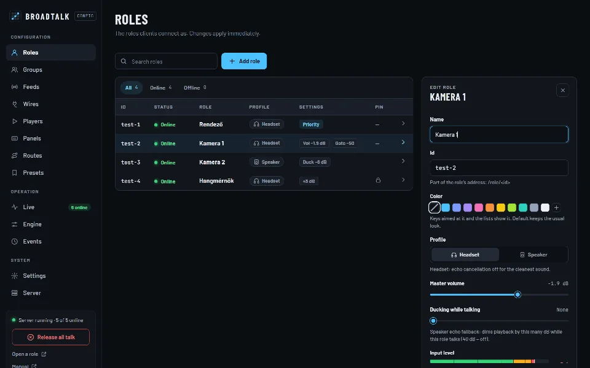Screen dimensions: 590x368
Task: Choose the yellow color swatch
Action: [501, 208]
